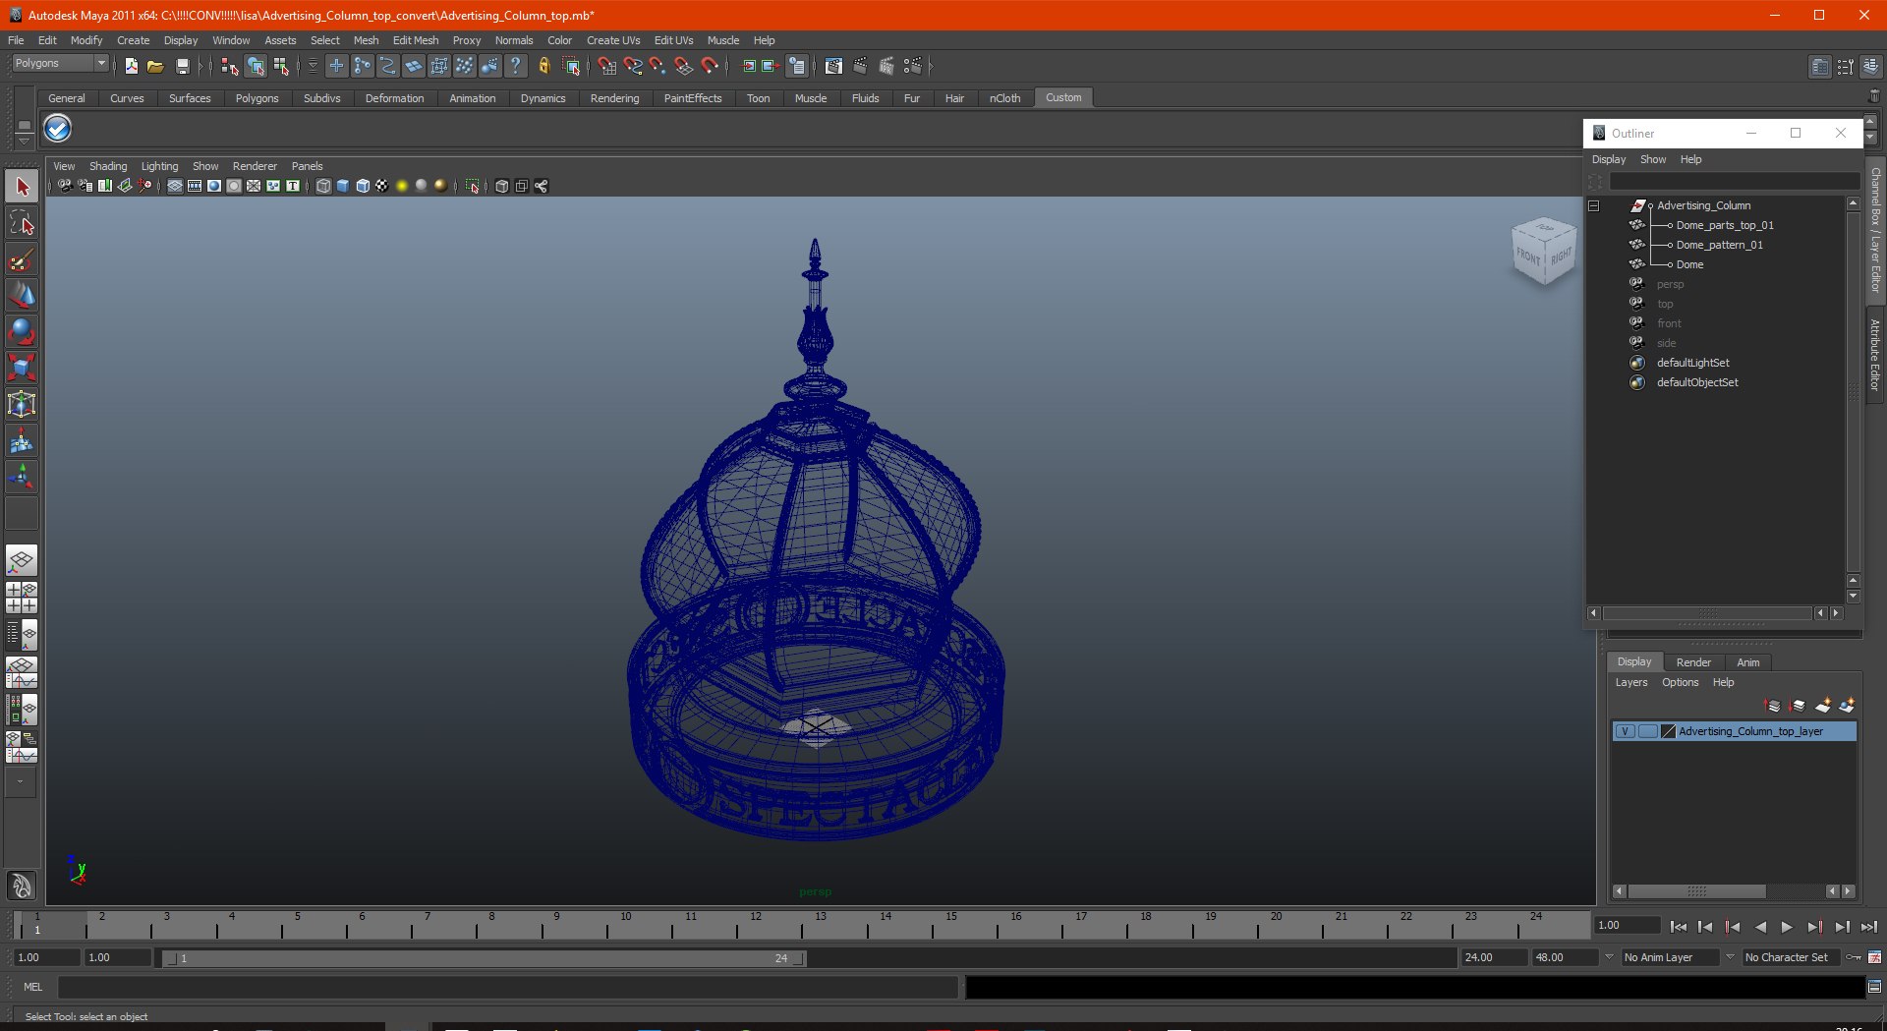The width and height of the screenshot is (1887, 1031).
Task: Move selected layer down
Action: coord(1798,706)
